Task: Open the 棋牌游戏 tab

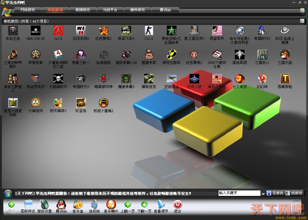Action: [x=83, y=10]
